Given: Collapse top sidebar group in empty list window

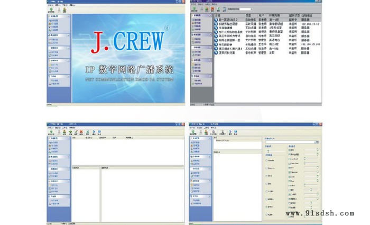Looking at the screenshot, I should click(68, 138).
